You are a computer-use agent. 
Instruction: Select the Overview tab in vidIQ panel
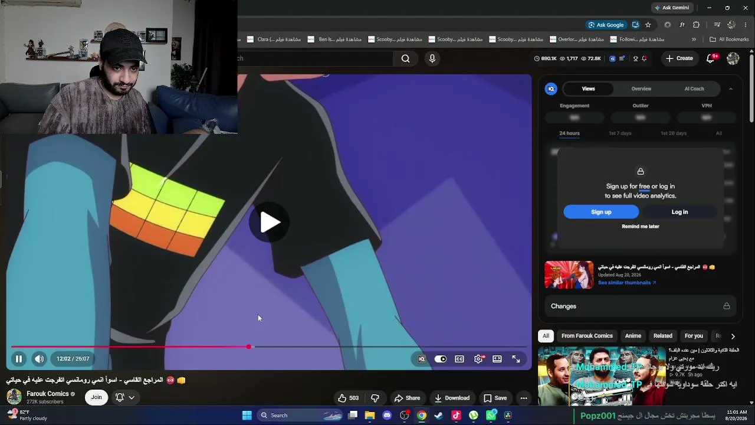[641, 89]
